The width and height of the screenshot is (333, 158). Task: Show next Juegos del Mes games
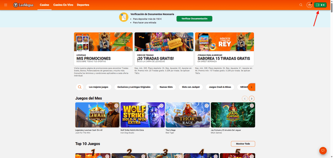pos(252,99)
